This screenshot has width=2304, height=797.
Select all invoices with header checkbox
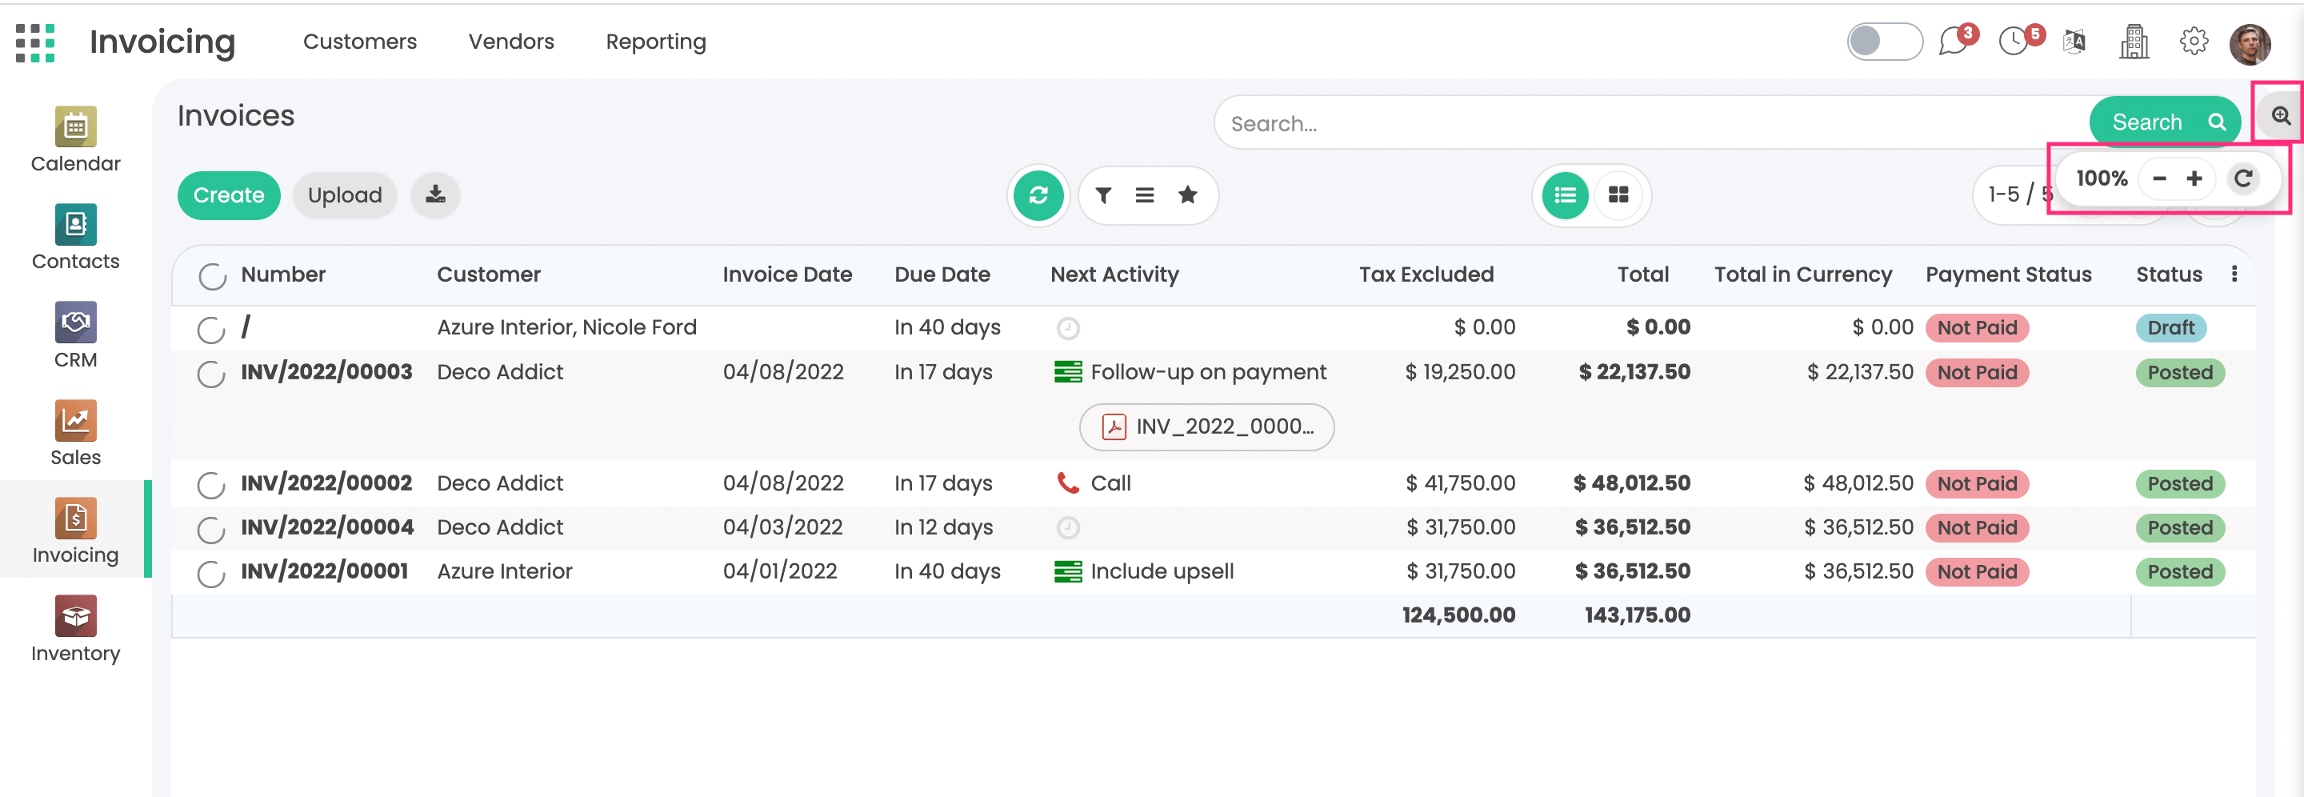pyautogui.click(x=212, y=276)
